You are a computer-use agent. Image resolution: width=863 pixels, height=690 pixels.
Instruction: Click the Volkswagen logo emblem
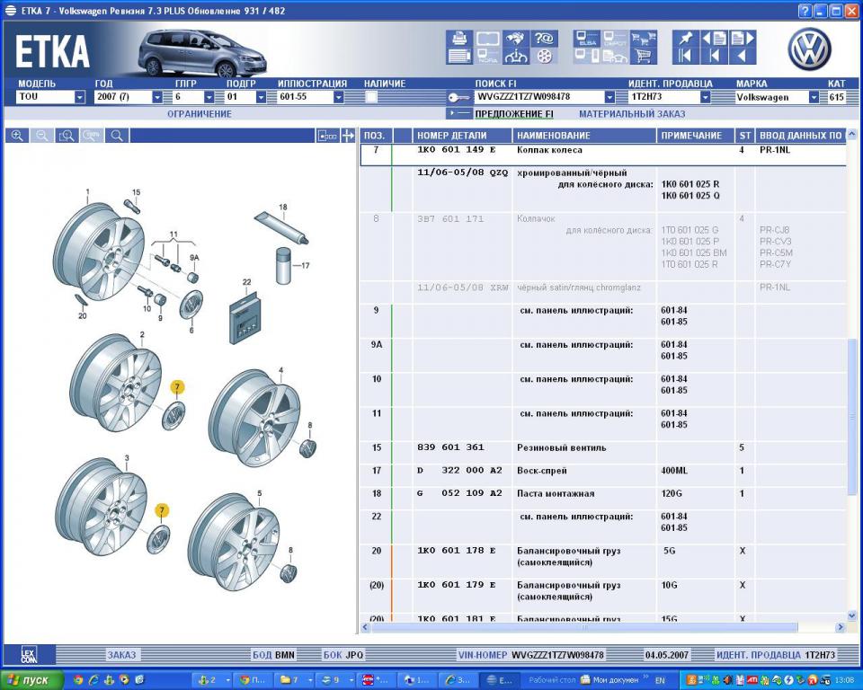[808, 49]
